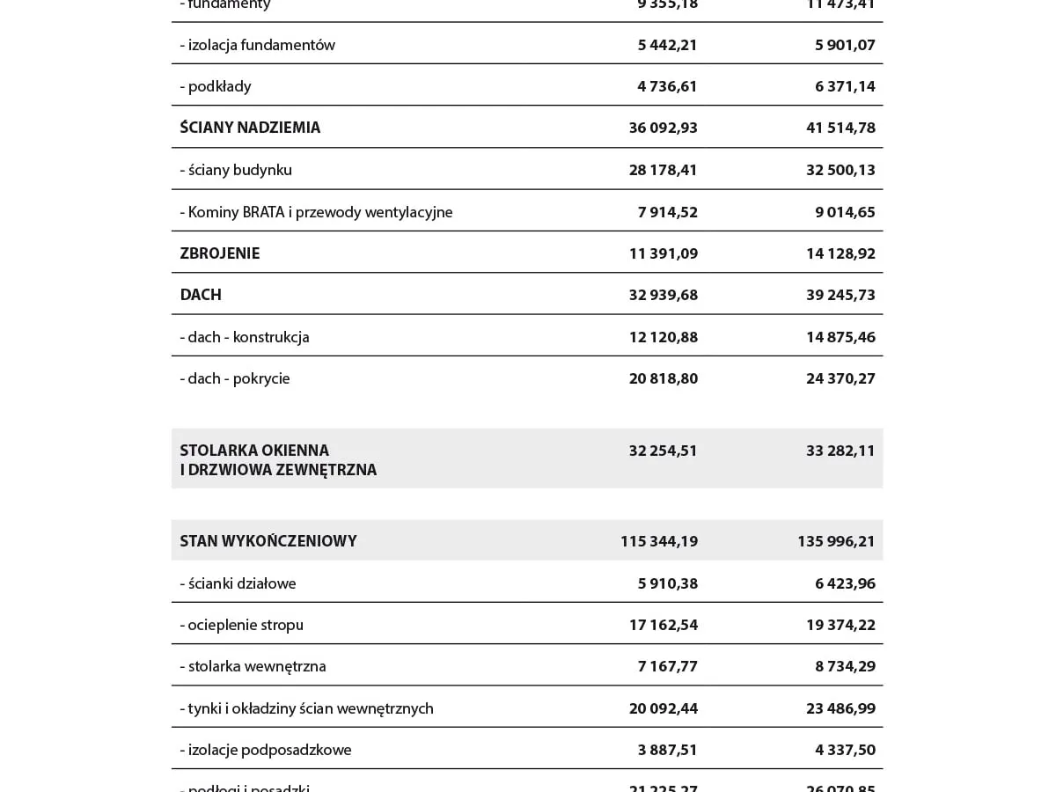The image size is (1056, 792).
Task: Select the 115 344,19 total
Action: (x=658, y=541)
